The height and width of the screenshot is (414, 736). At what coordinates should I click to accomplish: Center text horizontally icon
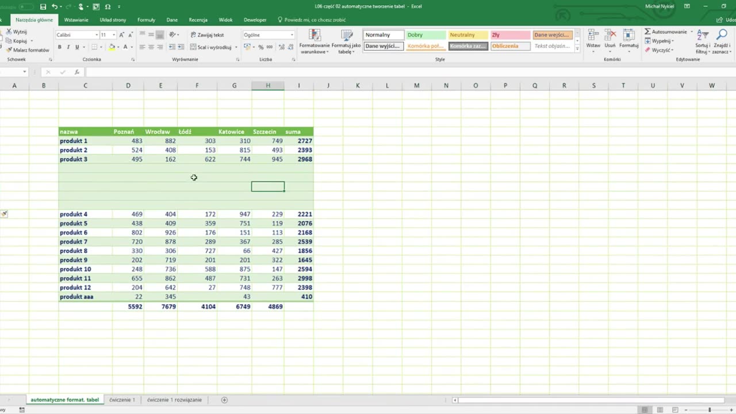pos(151,47)
